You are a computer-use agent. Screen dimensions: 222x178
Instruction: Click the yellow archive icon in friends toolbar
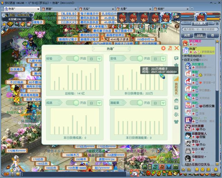coord(203,169)
